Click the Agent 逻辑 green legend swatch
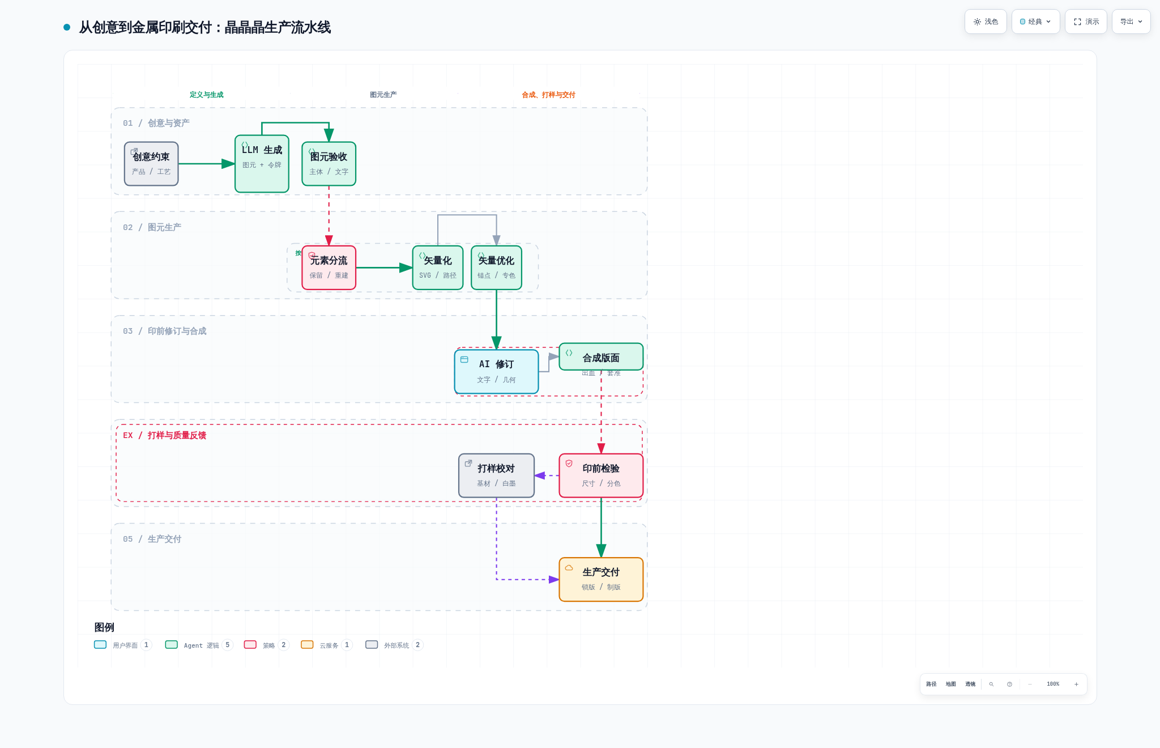 point(171,645)
